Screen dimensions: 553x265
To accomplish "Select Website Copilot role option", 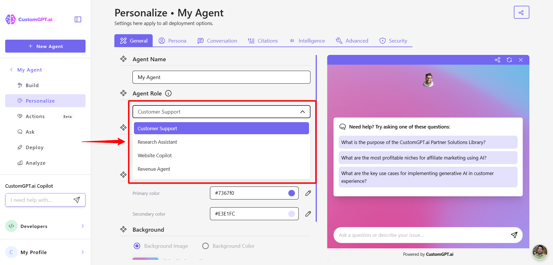I will click(221, 155).
